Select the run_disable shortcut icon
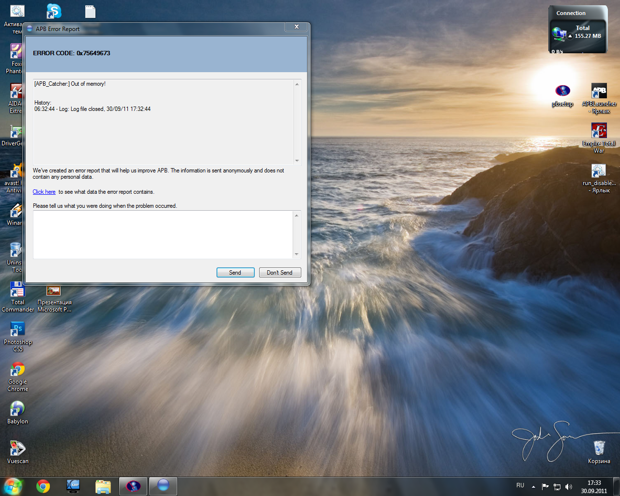The width and height of the screenshot is (620, 496). (x=599, y=171)
